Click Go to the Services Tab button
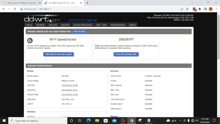Screen dimensions: 220x124 [x=126, y=54]
